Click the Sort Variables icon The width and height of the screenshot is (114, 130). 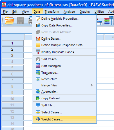[38, 66]
